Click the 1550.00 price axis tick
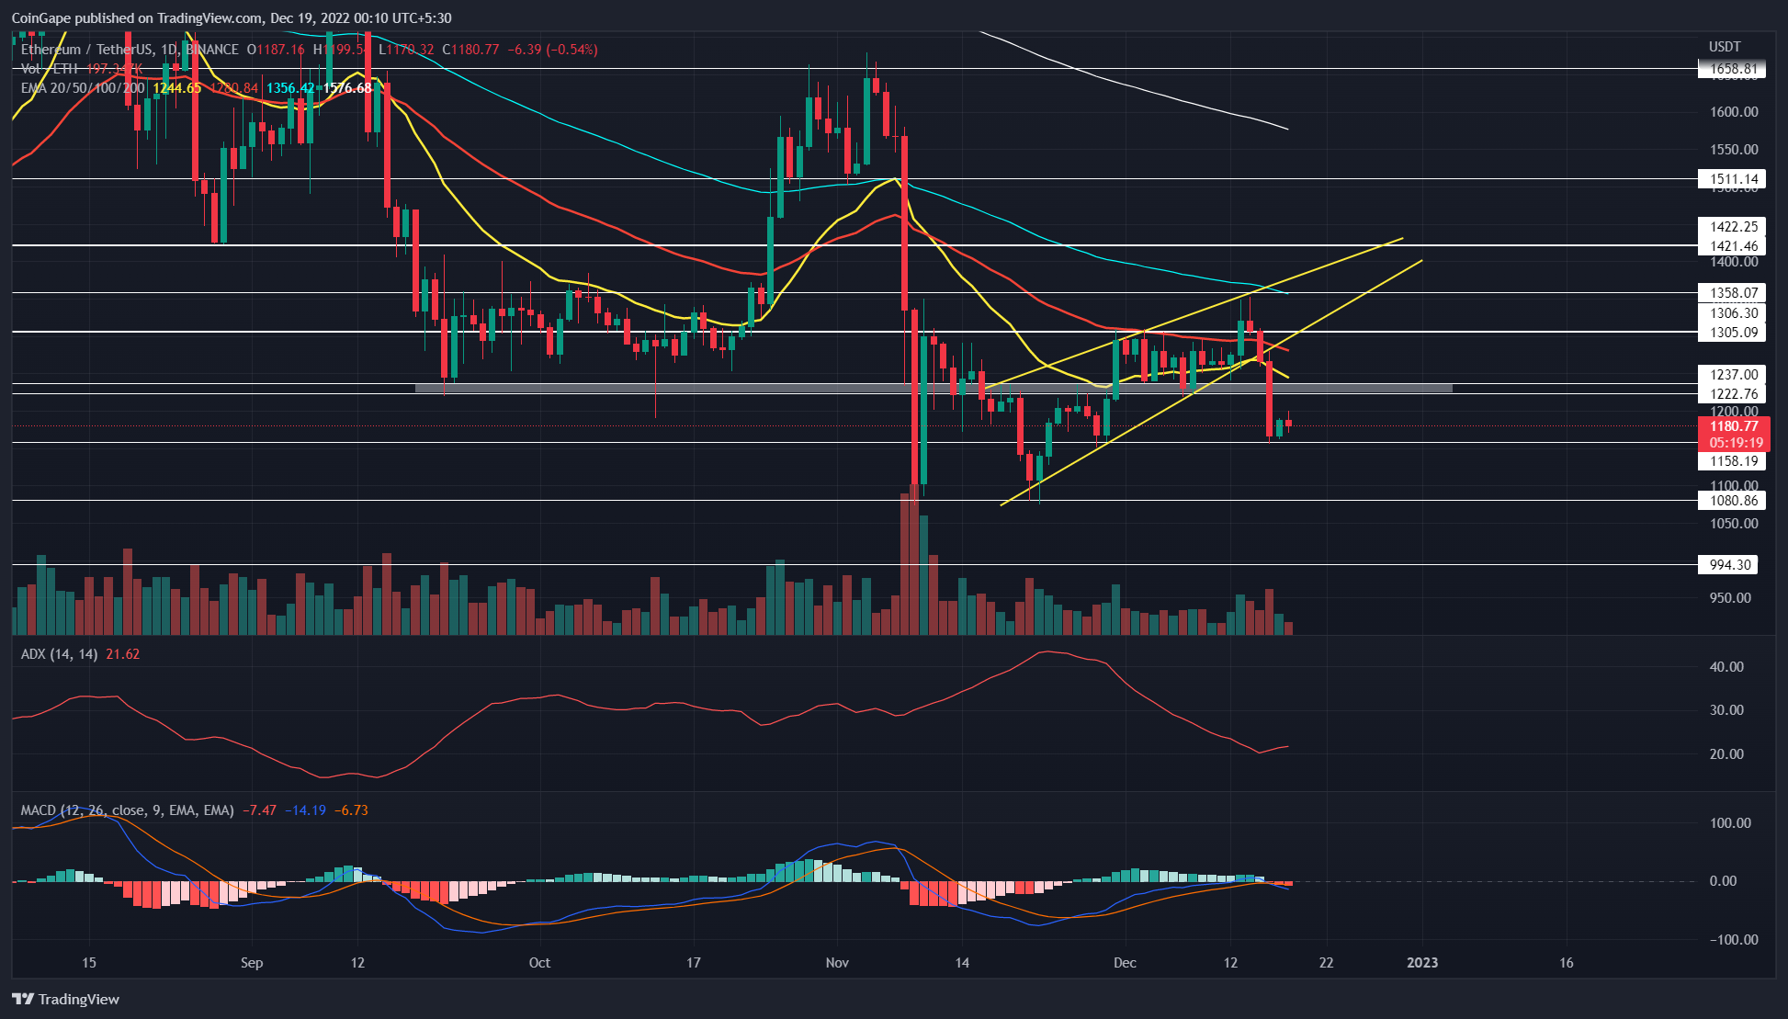The width and height of the screenshot is (1788, 1019). [x=1734, y=150]
